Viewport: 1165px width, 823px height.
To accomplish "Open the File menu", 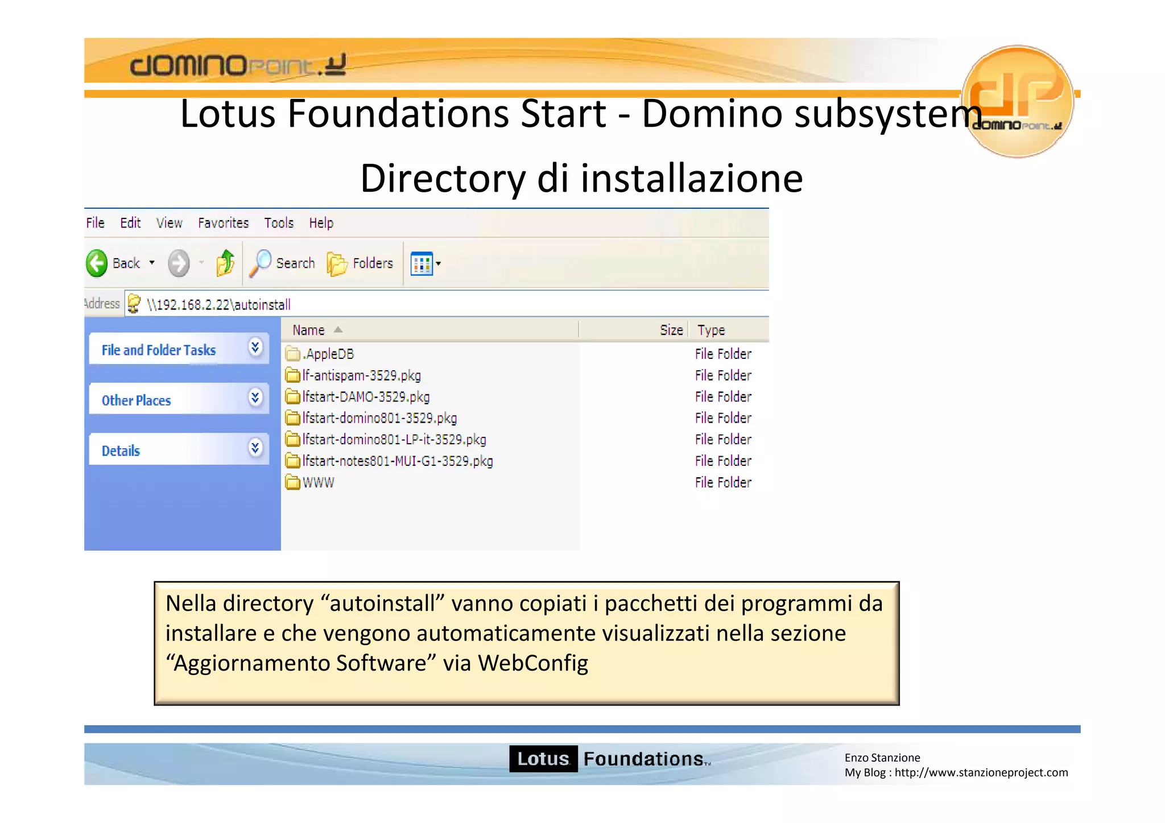I will 95,223.
